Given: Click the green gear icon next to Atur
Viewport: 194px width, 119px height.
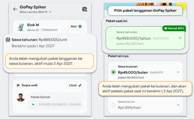Looking at the screenshot, I should (x=80, y=26).
